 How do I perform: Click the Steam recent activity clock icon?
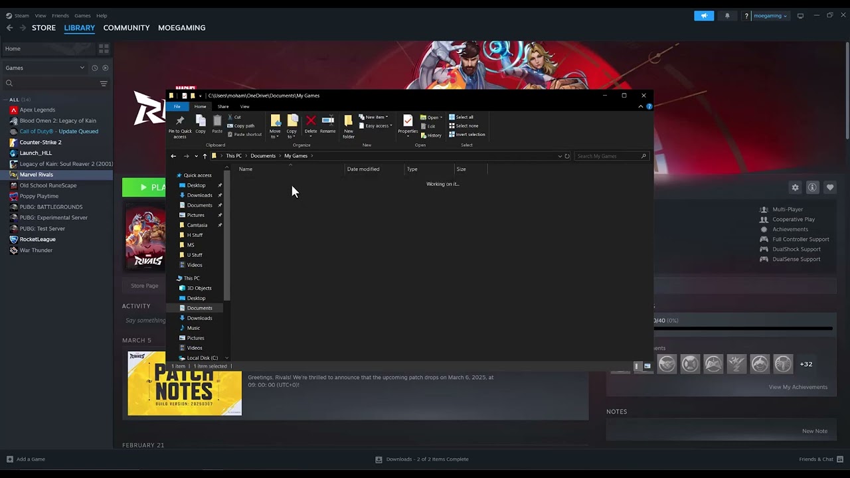click(x=94, y=68)
